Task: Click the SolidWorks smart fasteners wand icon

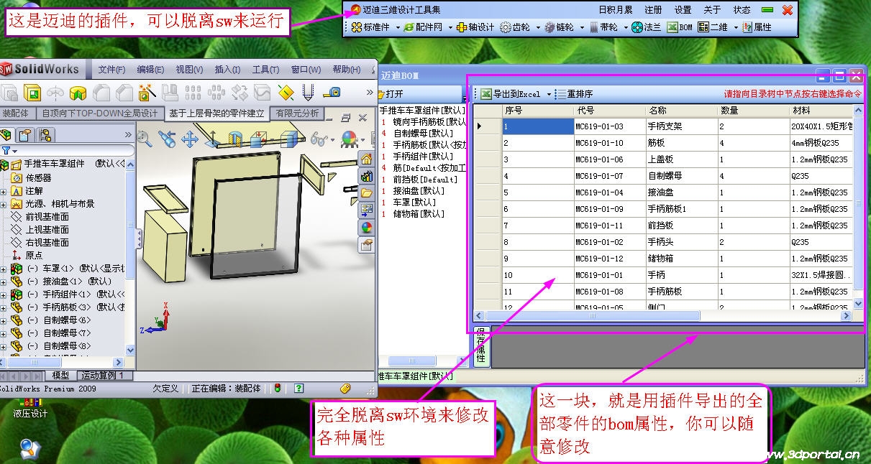Action: [x=147, y=93]
